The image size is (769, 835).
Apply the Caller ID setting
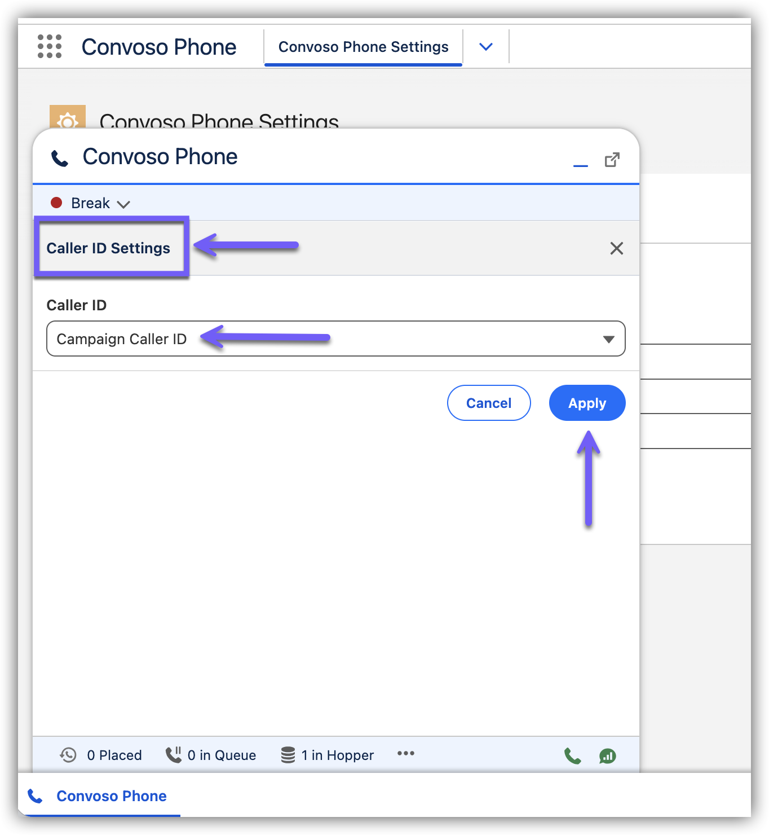click(x=587, y=403)
